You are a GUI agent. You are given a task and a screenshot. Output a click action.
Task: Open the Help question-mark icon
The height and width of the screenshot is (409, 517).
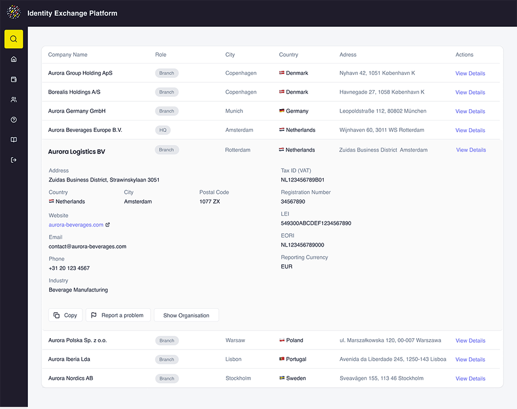coord(13,119)
